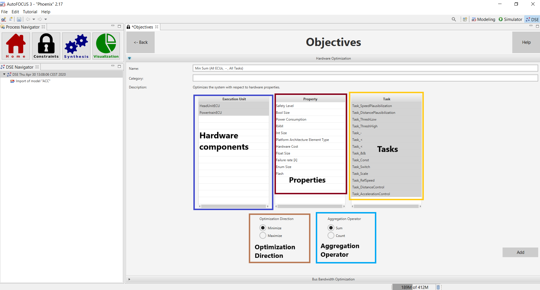Select HeadUnitECU in Execution Unit list
540x290 pixels.
(x=234, y=106)
